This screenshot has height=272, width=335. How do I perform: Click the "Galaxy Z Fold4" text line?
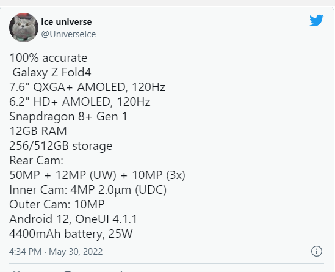(x=52, y=72)
